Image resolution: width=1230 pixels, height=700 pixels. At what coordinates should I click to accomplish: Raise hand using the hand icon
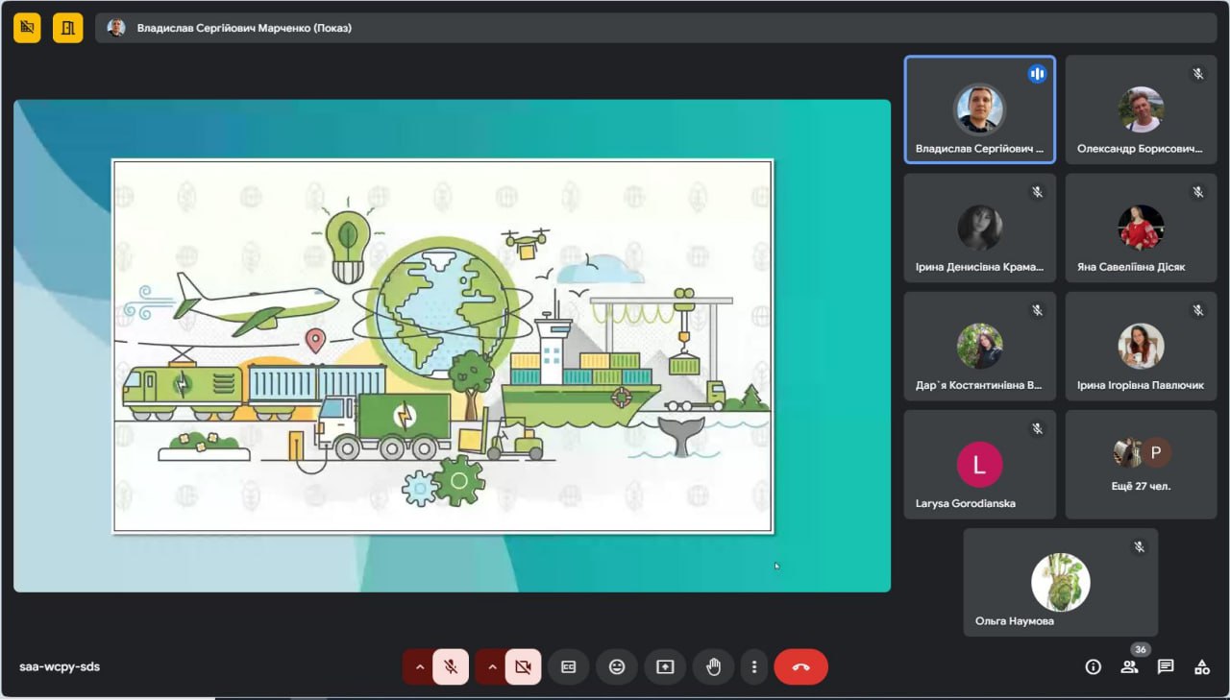[713, 666]
